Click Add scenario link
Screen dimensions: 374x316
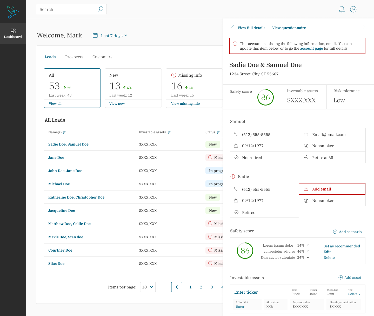(x=348, y=232)
